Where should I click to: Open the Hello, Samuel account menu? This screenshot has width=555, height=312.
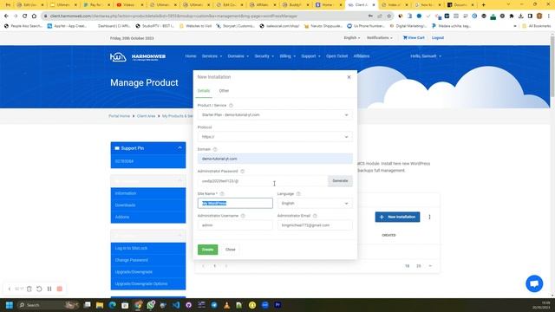click(426, 56)
